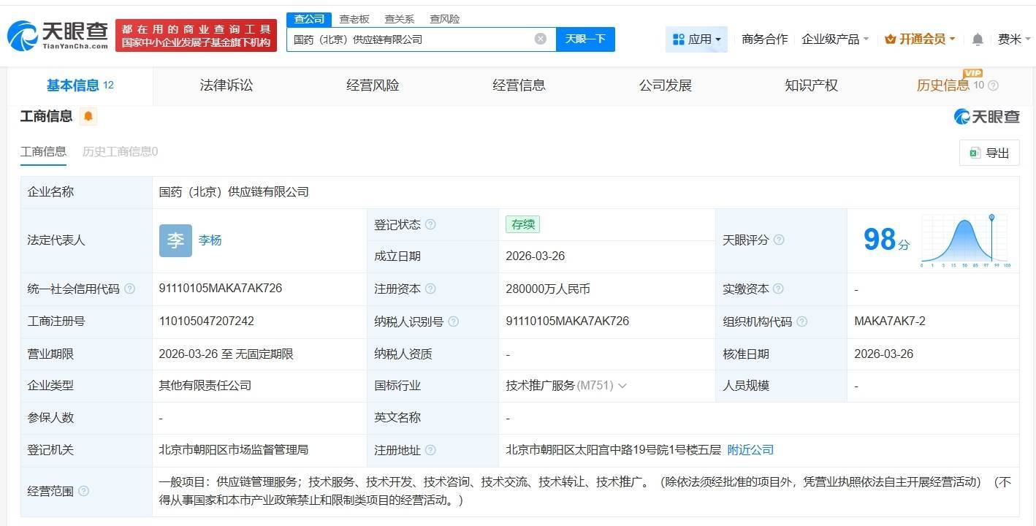Clear the search box with X icon
Viewport: 1036px width, 526px height.
[x=540, y=39]
